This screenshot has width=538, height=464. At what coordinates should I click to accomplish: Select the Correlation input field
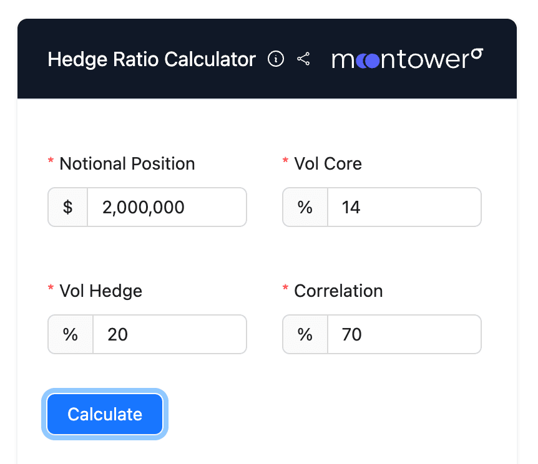pos(404,334)
